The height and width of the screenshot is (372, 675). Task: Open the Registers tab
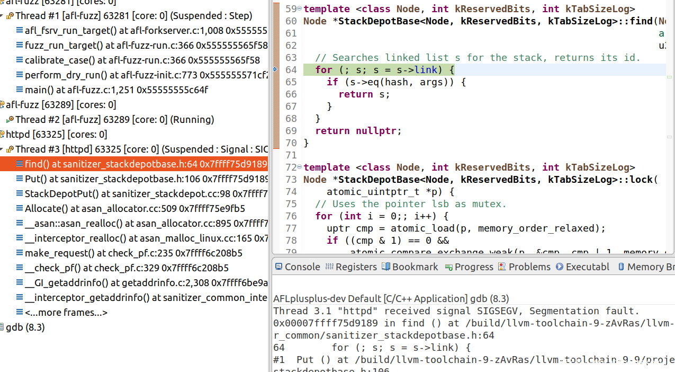[350, 267]
